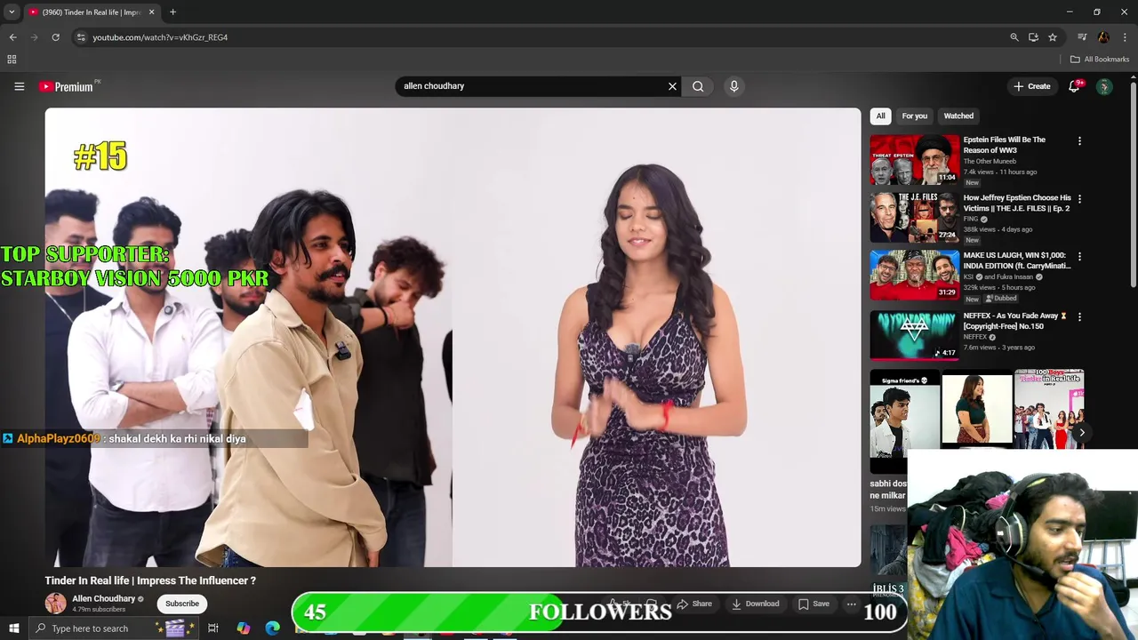Open the YouTube guide hamburger menu

point(19,86)
